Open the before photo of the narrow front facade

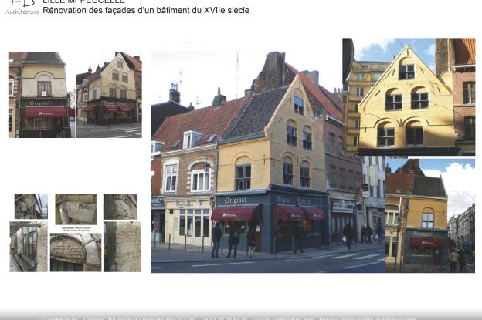(x=42, y=95)
